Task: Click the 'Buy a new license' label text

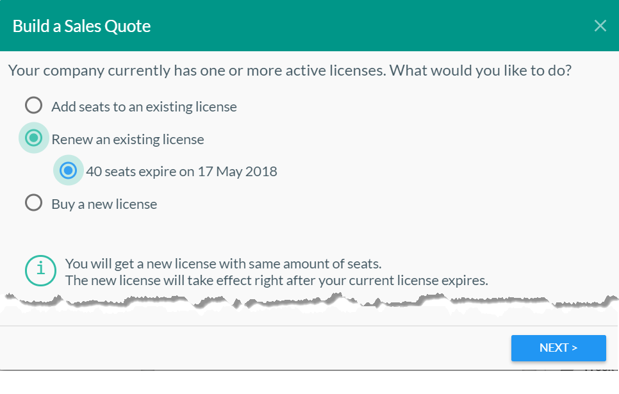Action: point(104,204)
